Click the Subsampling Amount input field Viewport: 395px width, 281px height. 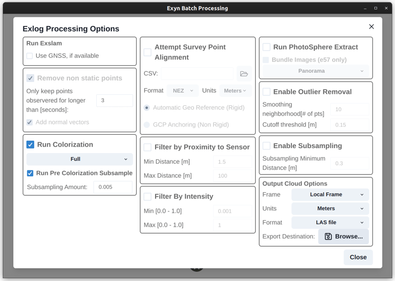(x=113, y=187)
